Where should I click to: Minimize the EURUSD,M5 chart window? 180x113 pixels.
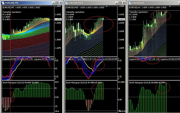point(53,3)
